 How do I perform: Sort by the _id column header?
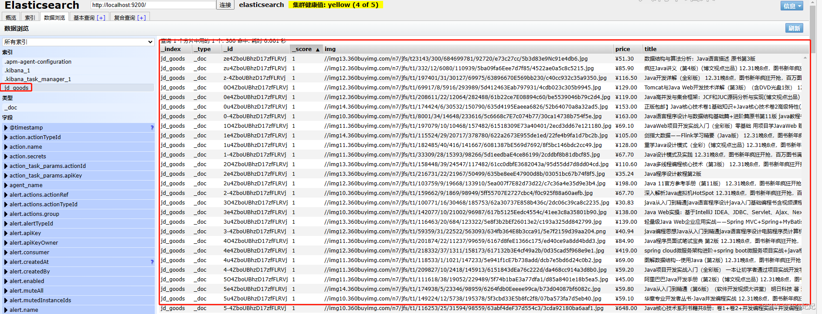[256, 49]
